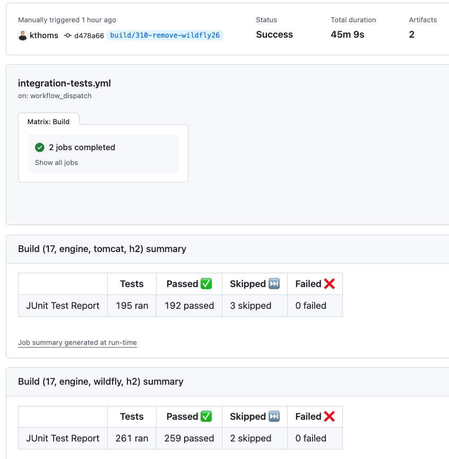Click red Failed X in tomcat summary table

pos(329,284)
